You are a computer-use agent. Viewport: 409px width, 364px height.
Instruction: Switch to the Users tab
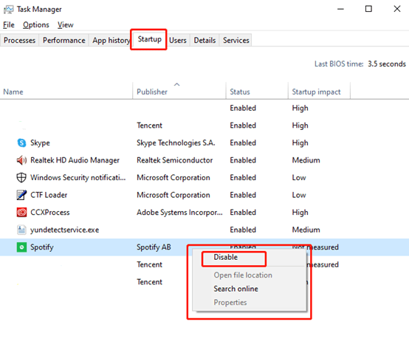coord(178,40)
